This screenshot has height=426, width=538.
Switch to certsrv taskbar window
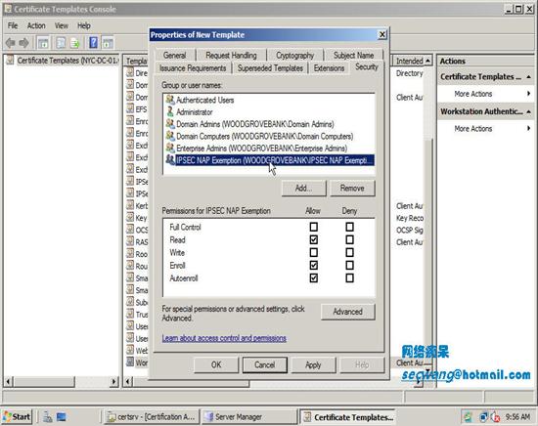[x=151, y=417]
